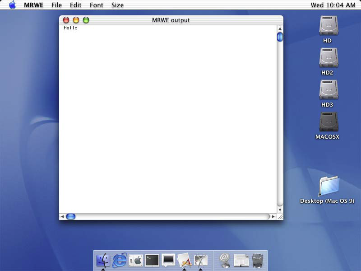The width and height of the screenshot is (361, 271).
Task: Launch Internet Explorer from the Dock
Action: coord(119,261)
